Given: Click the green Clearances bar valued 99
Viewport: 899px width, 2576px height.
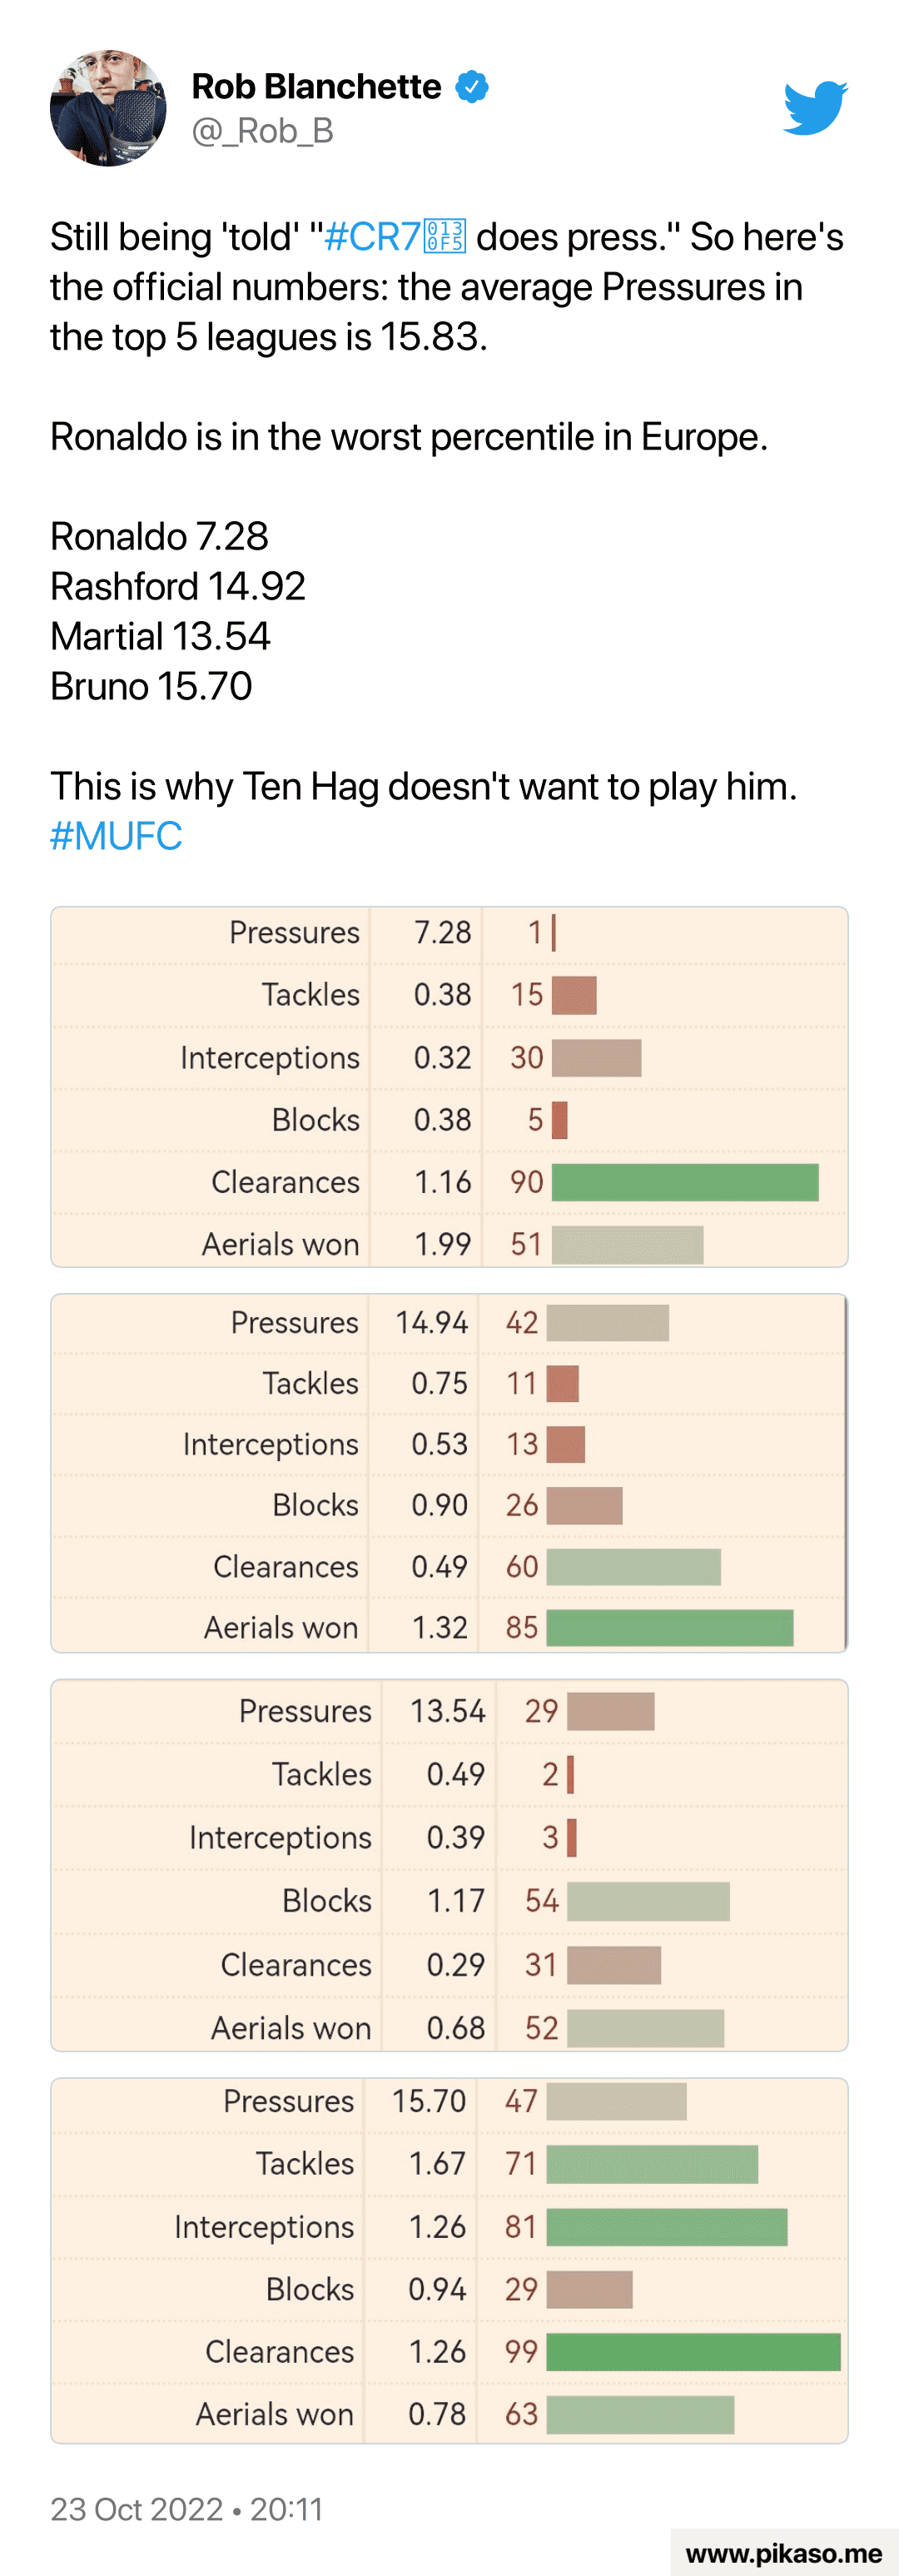Looking at the screenshot, I should [x=693, y=2352].
